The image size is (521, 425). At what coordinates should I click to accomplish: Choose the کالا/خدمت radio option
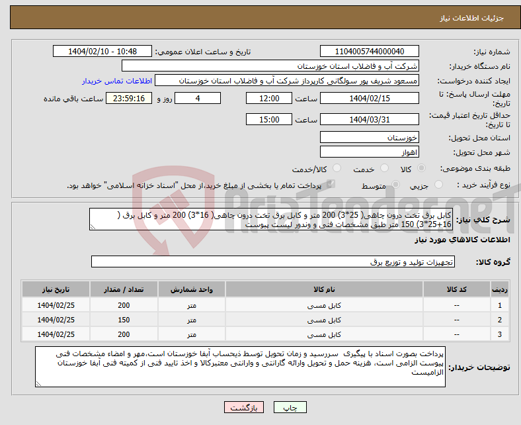coord(337,169)
